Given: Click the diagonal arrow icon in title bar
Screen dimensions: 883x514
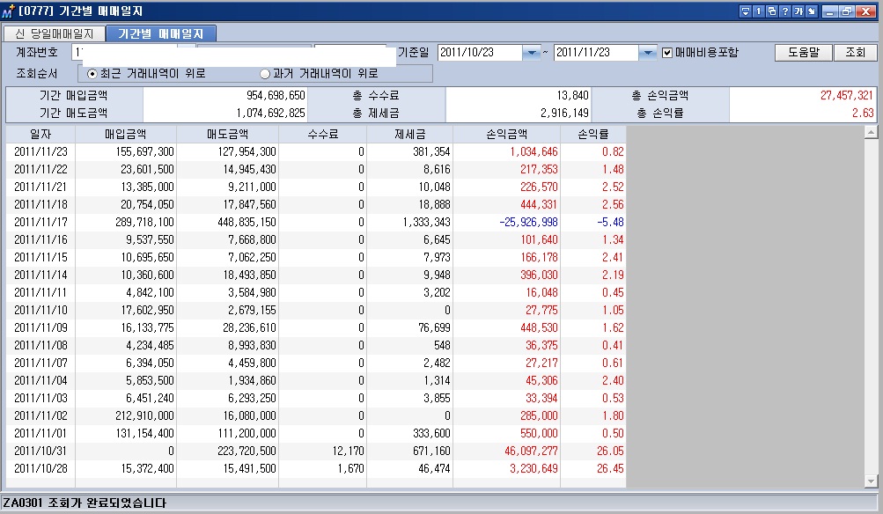Looking at the screenshot, I should tap(811, 11).
